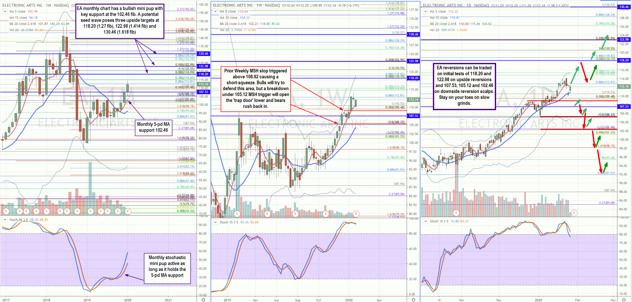Click 118.20 price label on monthly chart
The height and width of the screenshot is (302, 632).
pos(203,74)
